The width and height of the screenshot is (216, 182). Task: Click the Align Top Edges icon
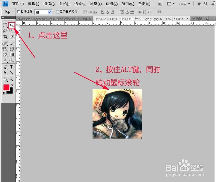[85, 12]
